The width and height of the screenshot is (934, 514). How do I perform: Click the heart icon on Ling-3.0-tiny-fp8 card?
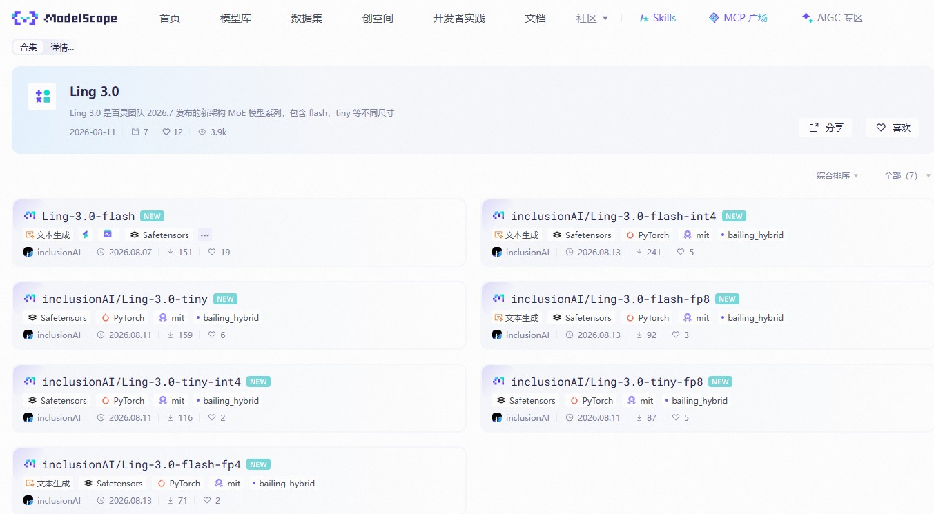click(676, 417)
